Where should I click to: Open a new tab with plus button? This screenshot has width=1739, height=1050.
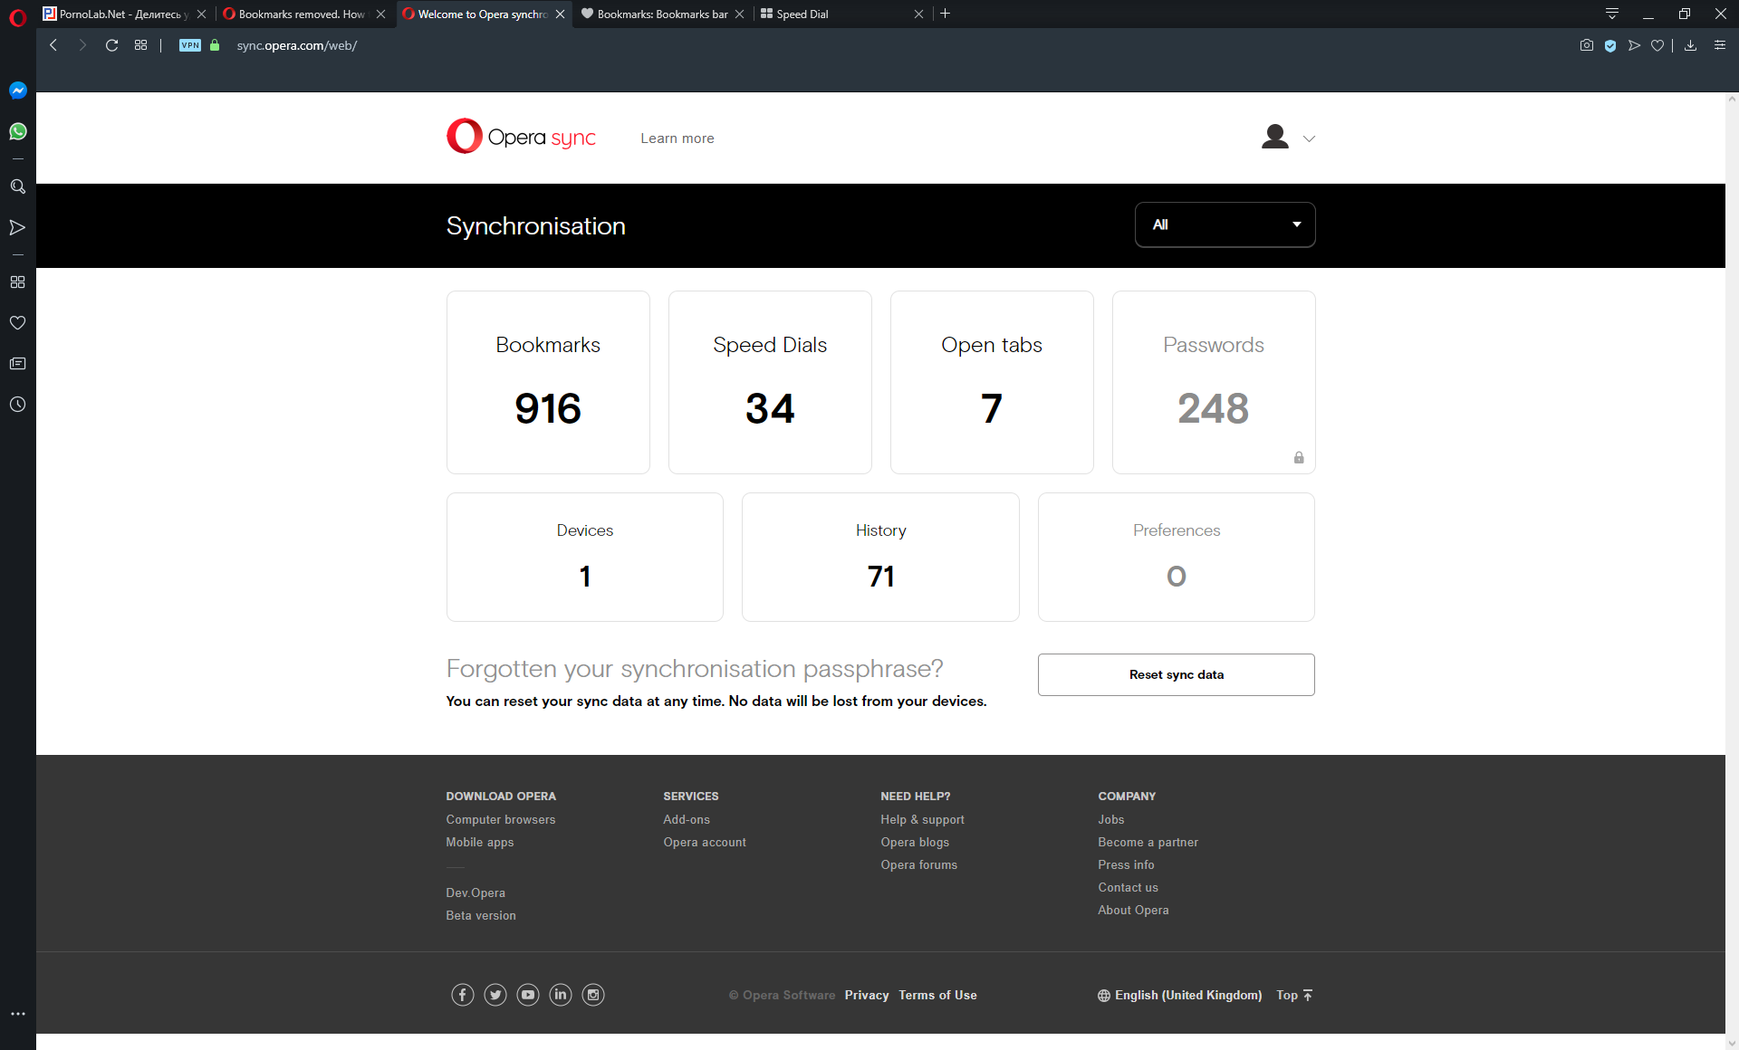[945, 14]
